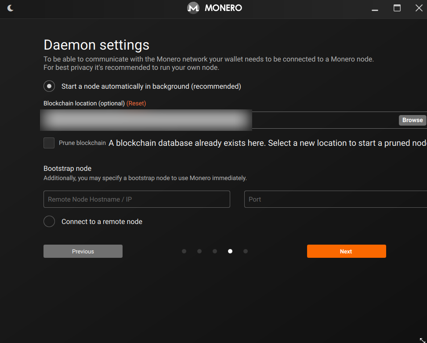Screen dimensions: 427x343
Task: Click the Monero logo in title bar
Action: (x=193, y=8)
